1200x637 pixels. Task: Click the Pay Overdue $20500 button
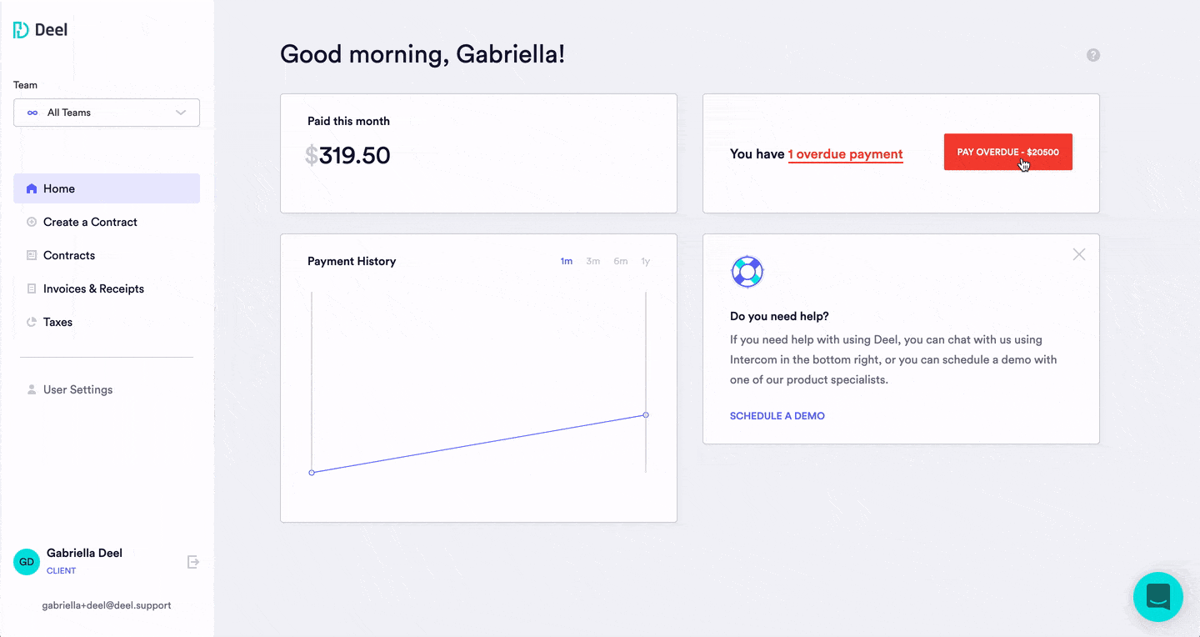coord(1008,152)
